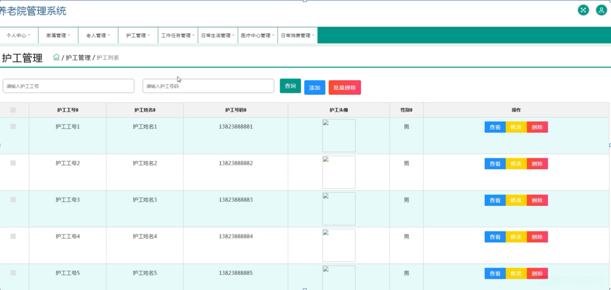Click 删除 for 护工工号2 row
Viewport: 611px width, 290px height.
click(x=537, y=164)
